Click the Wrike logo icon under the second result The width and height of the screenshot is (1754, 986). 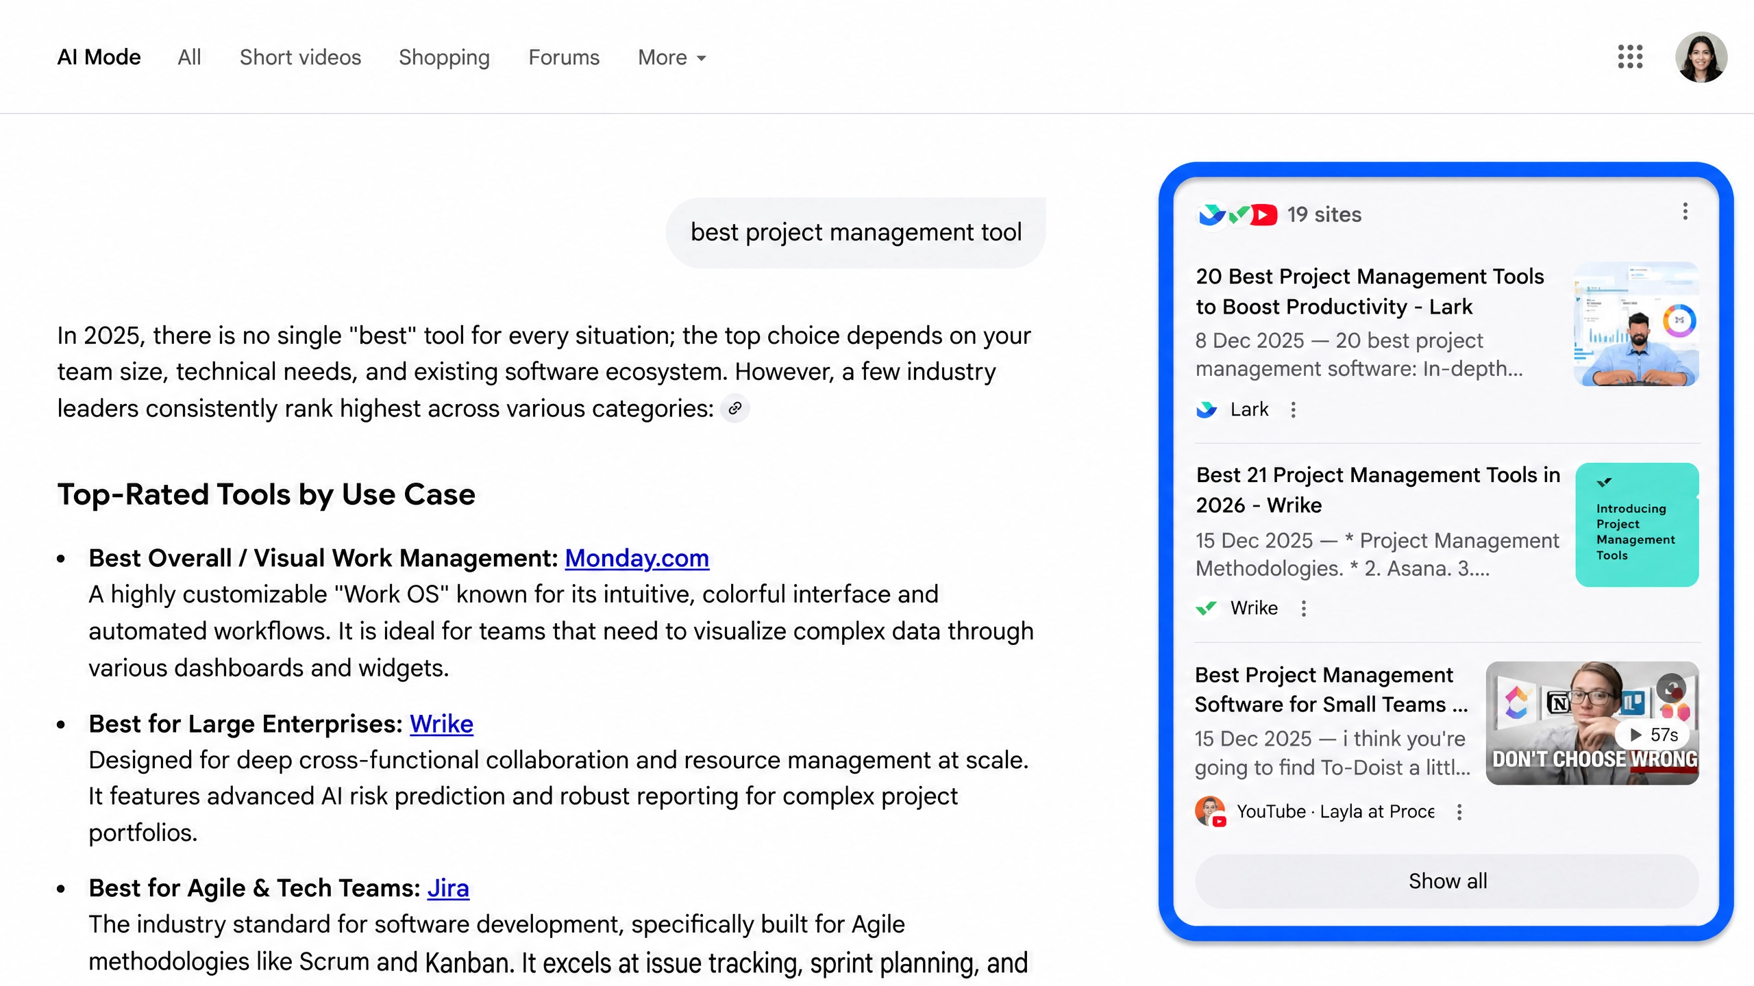[x=1207, y=608]
